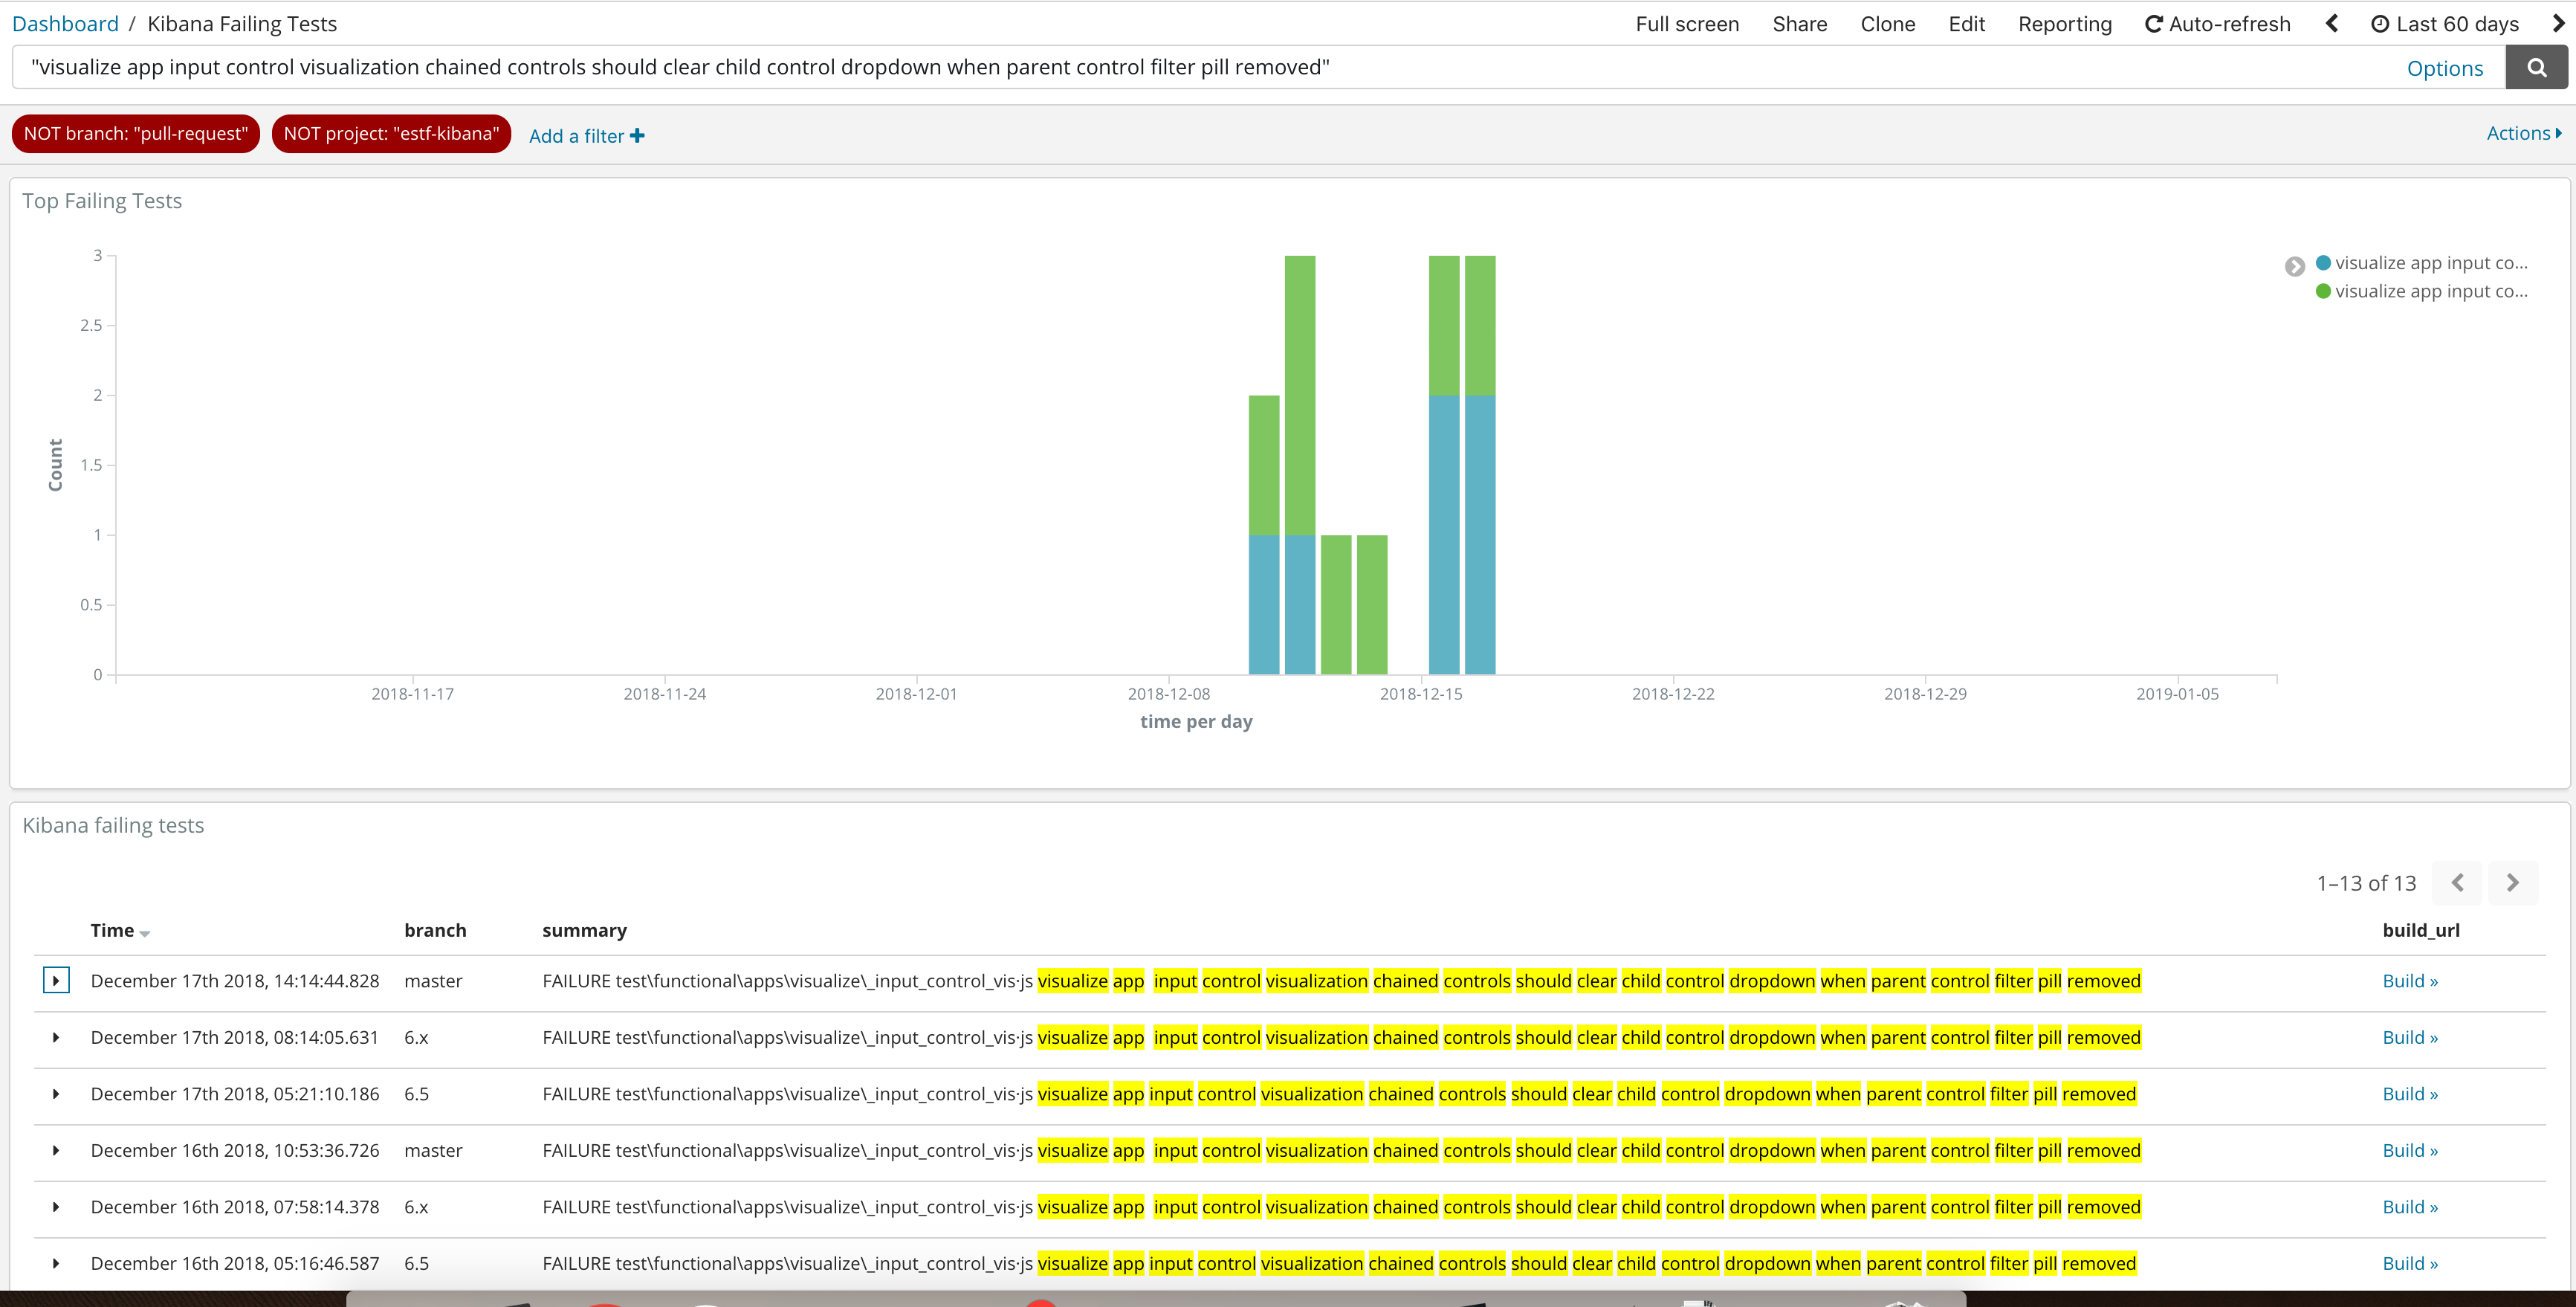The width and height of the screenshot is (2576, 1307).
Task: Go to next time range arrow
Action: coord(2558,24)
